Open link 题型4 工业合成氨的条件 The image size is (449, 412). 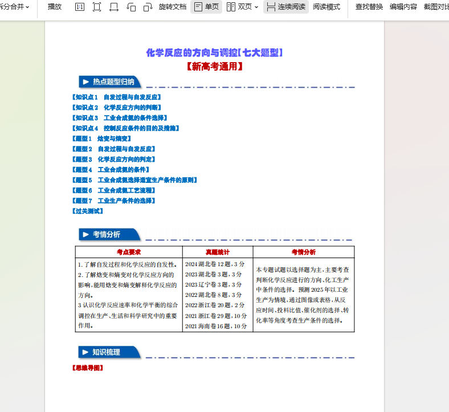(x=111, y=170)
